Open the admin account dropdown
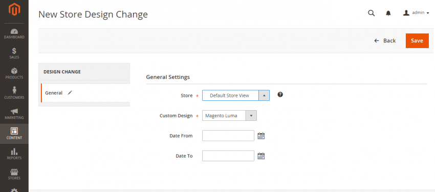 click(x=416, y=13)
